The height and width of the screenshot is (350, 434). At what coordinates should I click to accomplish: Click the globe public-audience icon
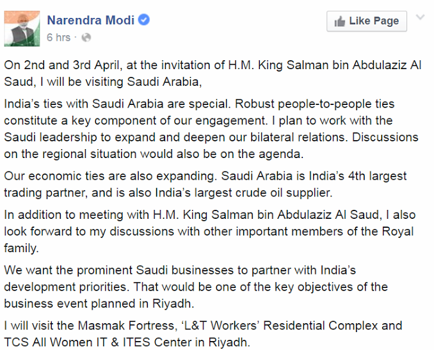coord(86,37)
